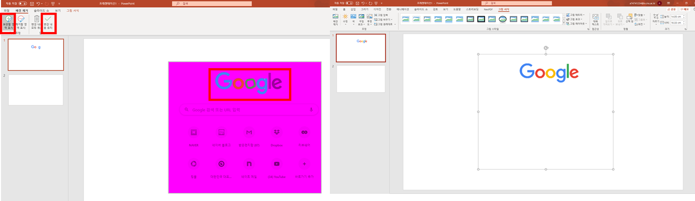Open NesPDF tab in right window

click(488, 9)
